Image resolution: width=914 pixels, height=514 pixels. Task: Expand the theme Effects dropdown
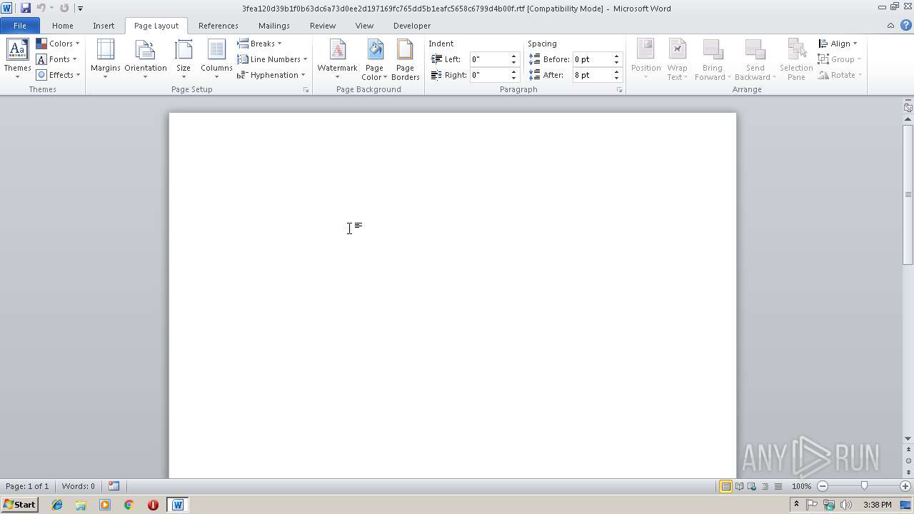58,75
